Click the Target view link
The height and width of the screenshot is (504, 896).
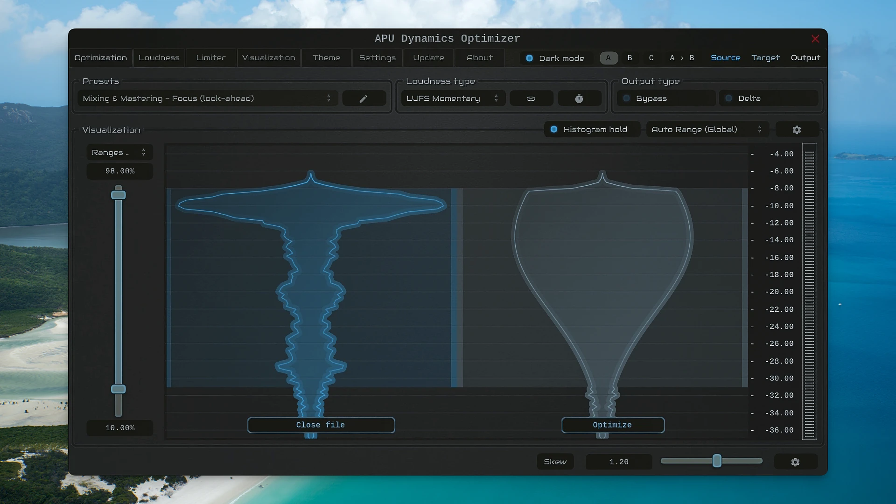(x=765, y=58)
